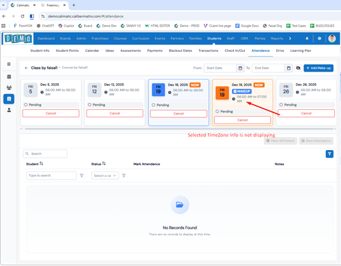
Task: Open the blue filter button above table
Action: coord(329,154)
